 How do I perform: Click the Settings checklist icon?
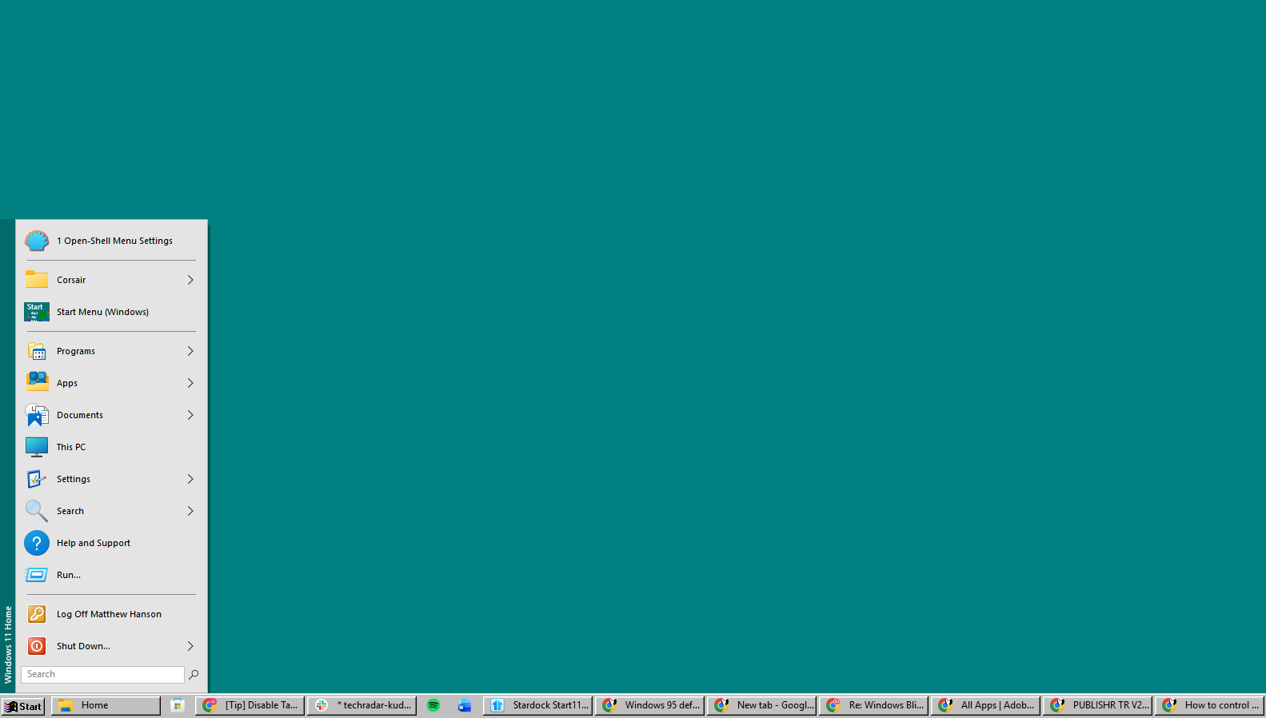click(x=37, y=479)
